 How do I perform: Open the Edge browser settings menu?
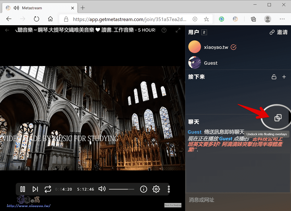[x=282, y=19]
